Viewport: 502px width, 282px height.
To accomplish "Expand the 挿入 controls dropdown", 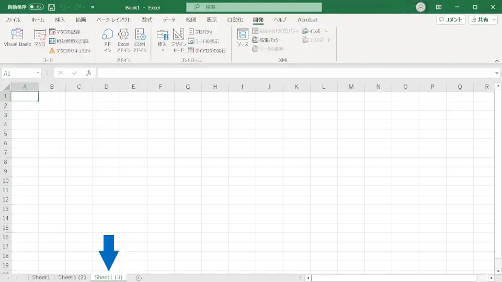I will 162,50.
